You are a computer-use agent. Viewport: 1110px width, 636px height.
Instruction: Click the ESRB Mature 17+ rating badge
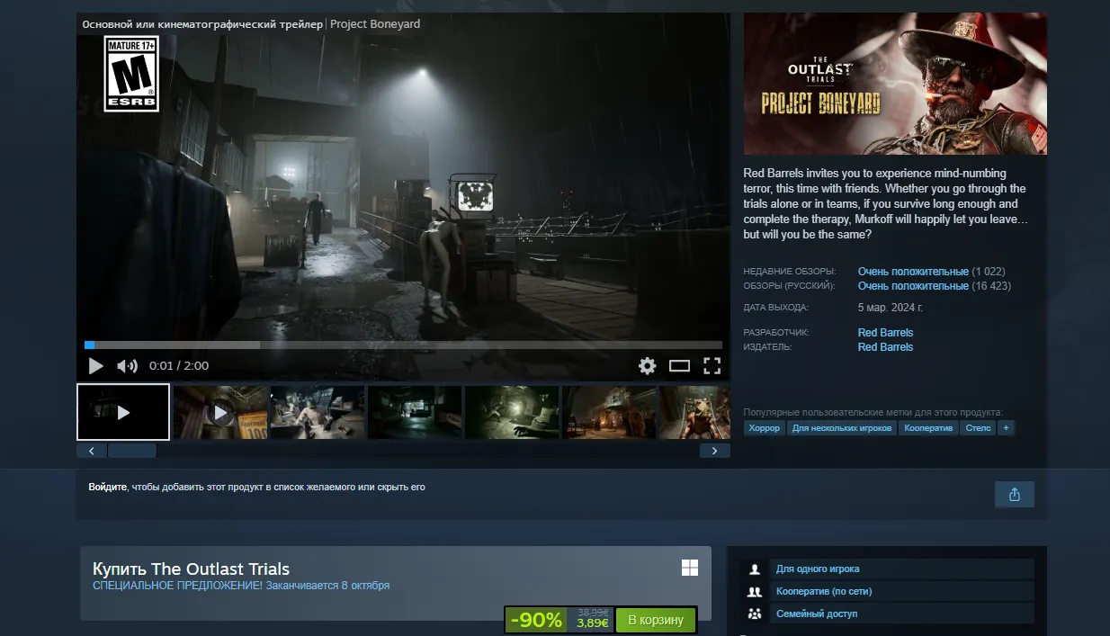click(131, 74)
